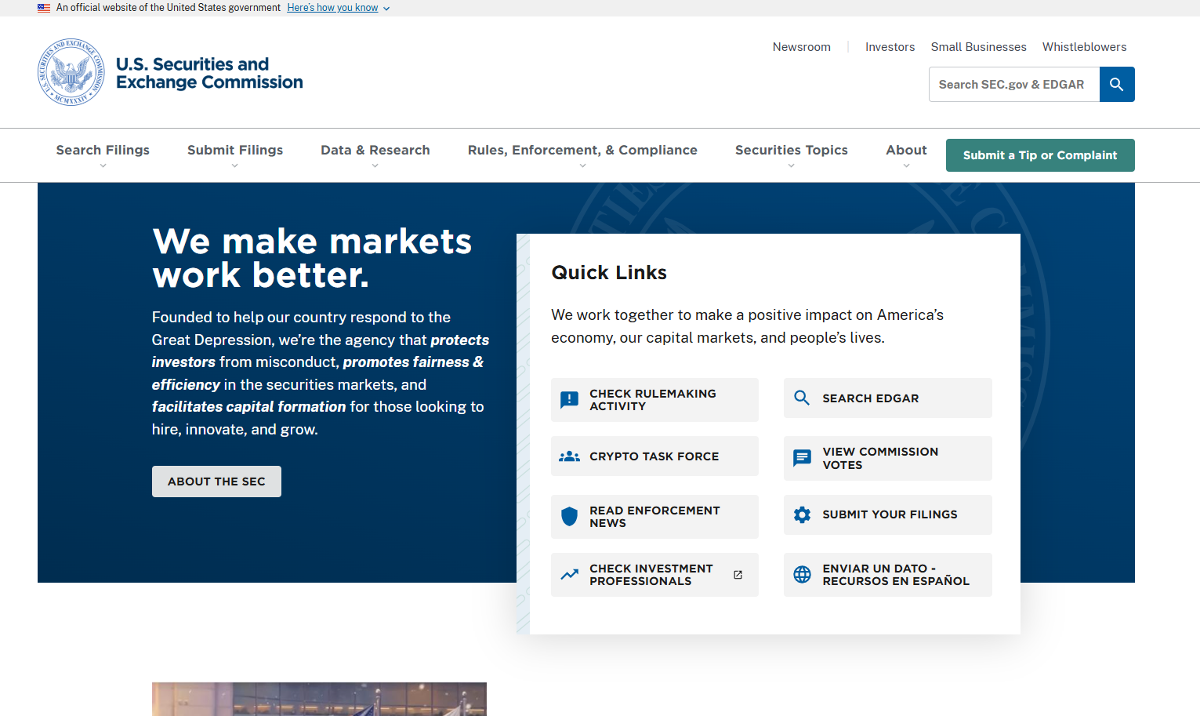
Task: Click the Check Rulemaking Activity alert icon
Action: pyautogui.click(x=570, y=400)
